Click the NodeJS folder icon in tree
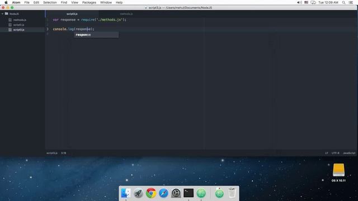This screenshot has width=358, height=201. [6, 13]
